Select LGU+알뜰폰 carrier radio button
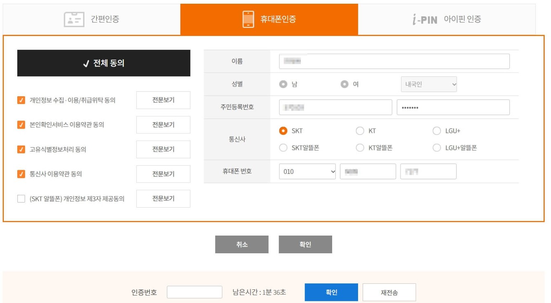This screenshot has width=551, height=303. (437, 148)
